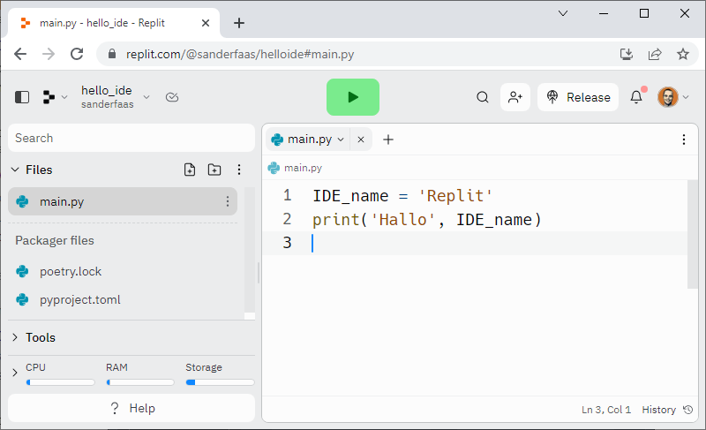Screen dimensions: 706x430
Task: Open the hello_ide project name dropdown
Action: pos(146,97)
